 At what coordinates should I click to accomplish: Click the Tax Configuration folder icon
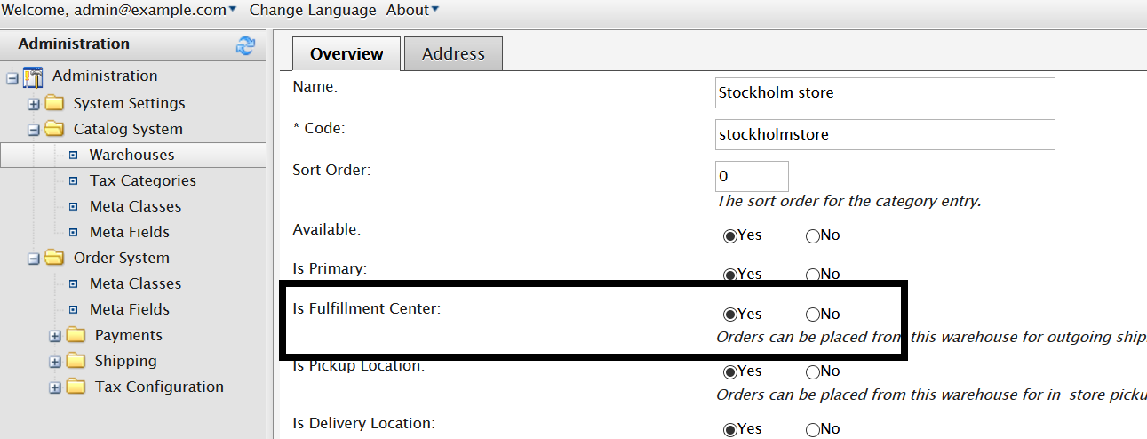76,387
